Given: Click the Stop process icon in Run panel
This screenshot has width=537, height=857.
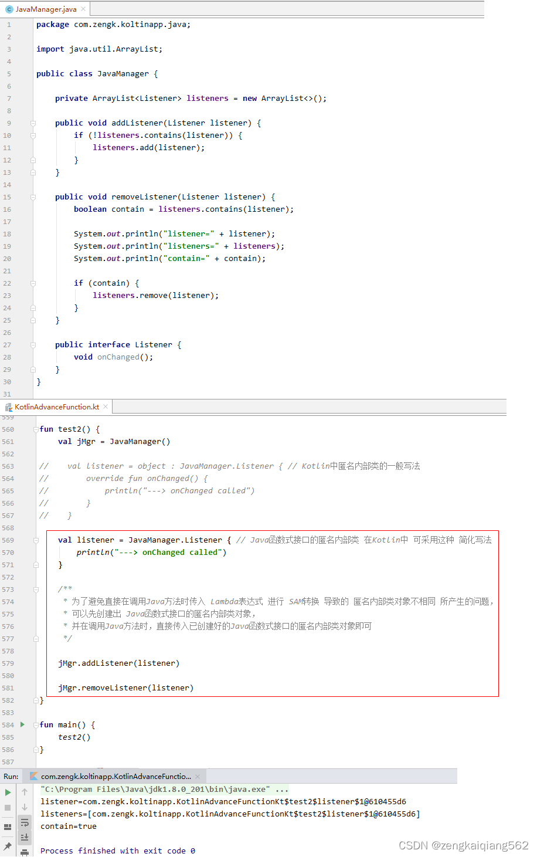Looking at the screenshot, I should point(8,808).
